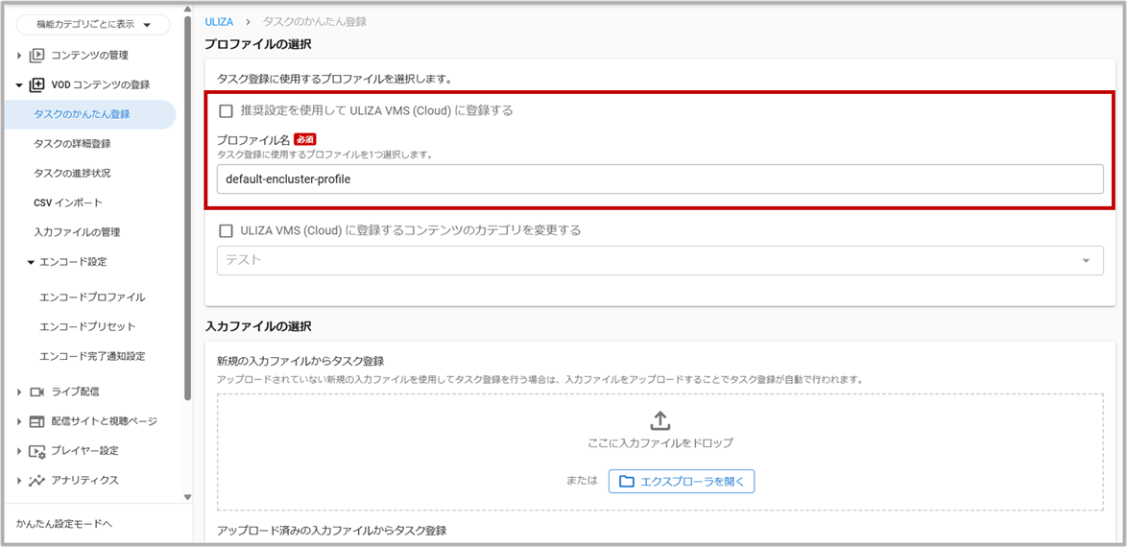Click the VOD コンテンツの登録 plus-box icon

click(36, 84)
